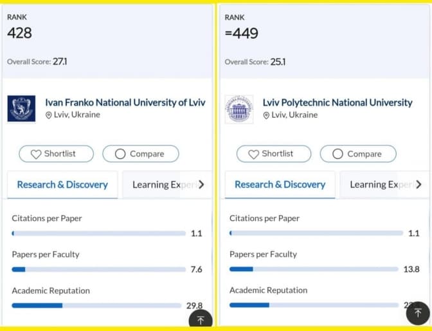The image size is (432, 331).
Task: Click the location pin beside Ivan Franko's Lviv, Ukraine
Action: (48, 115)
